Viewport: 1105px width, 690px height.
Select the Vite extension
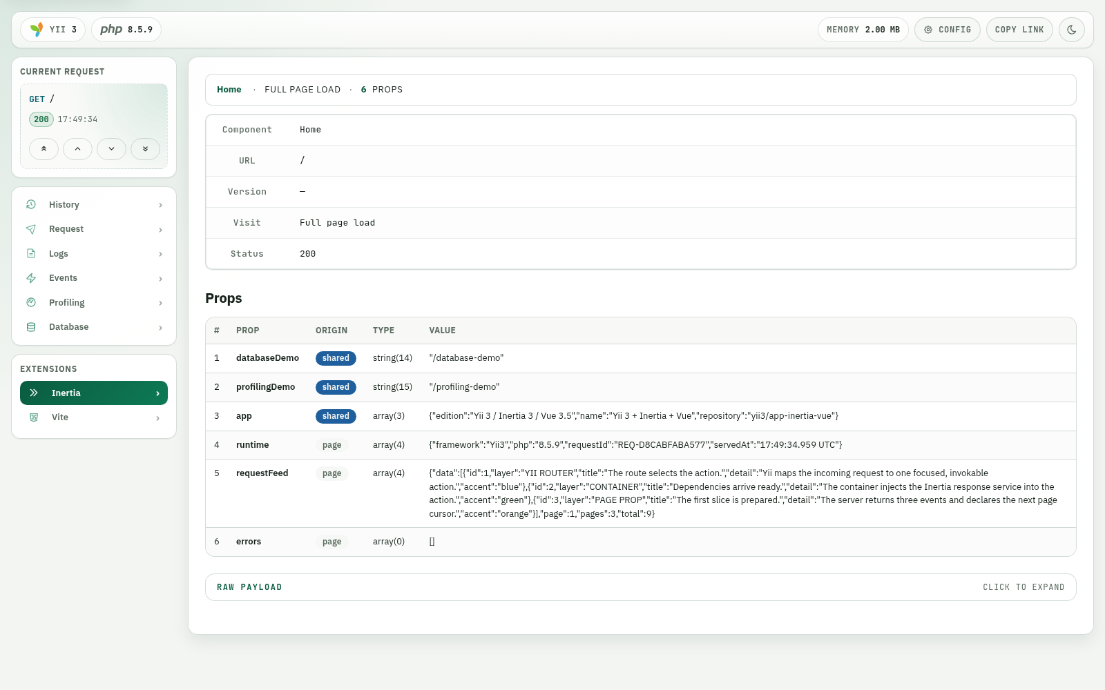94,417
